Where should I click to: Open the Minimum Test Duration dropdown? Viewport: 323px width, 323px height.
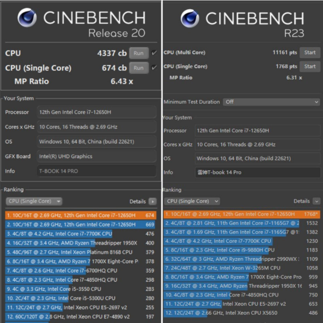coord(271,102)
